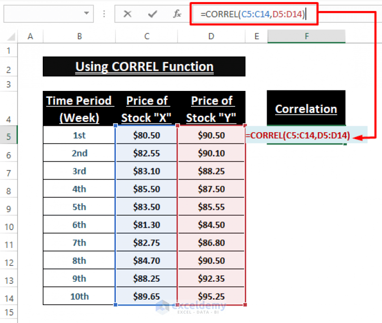Select column C header
382x323 pixels.
146,36
